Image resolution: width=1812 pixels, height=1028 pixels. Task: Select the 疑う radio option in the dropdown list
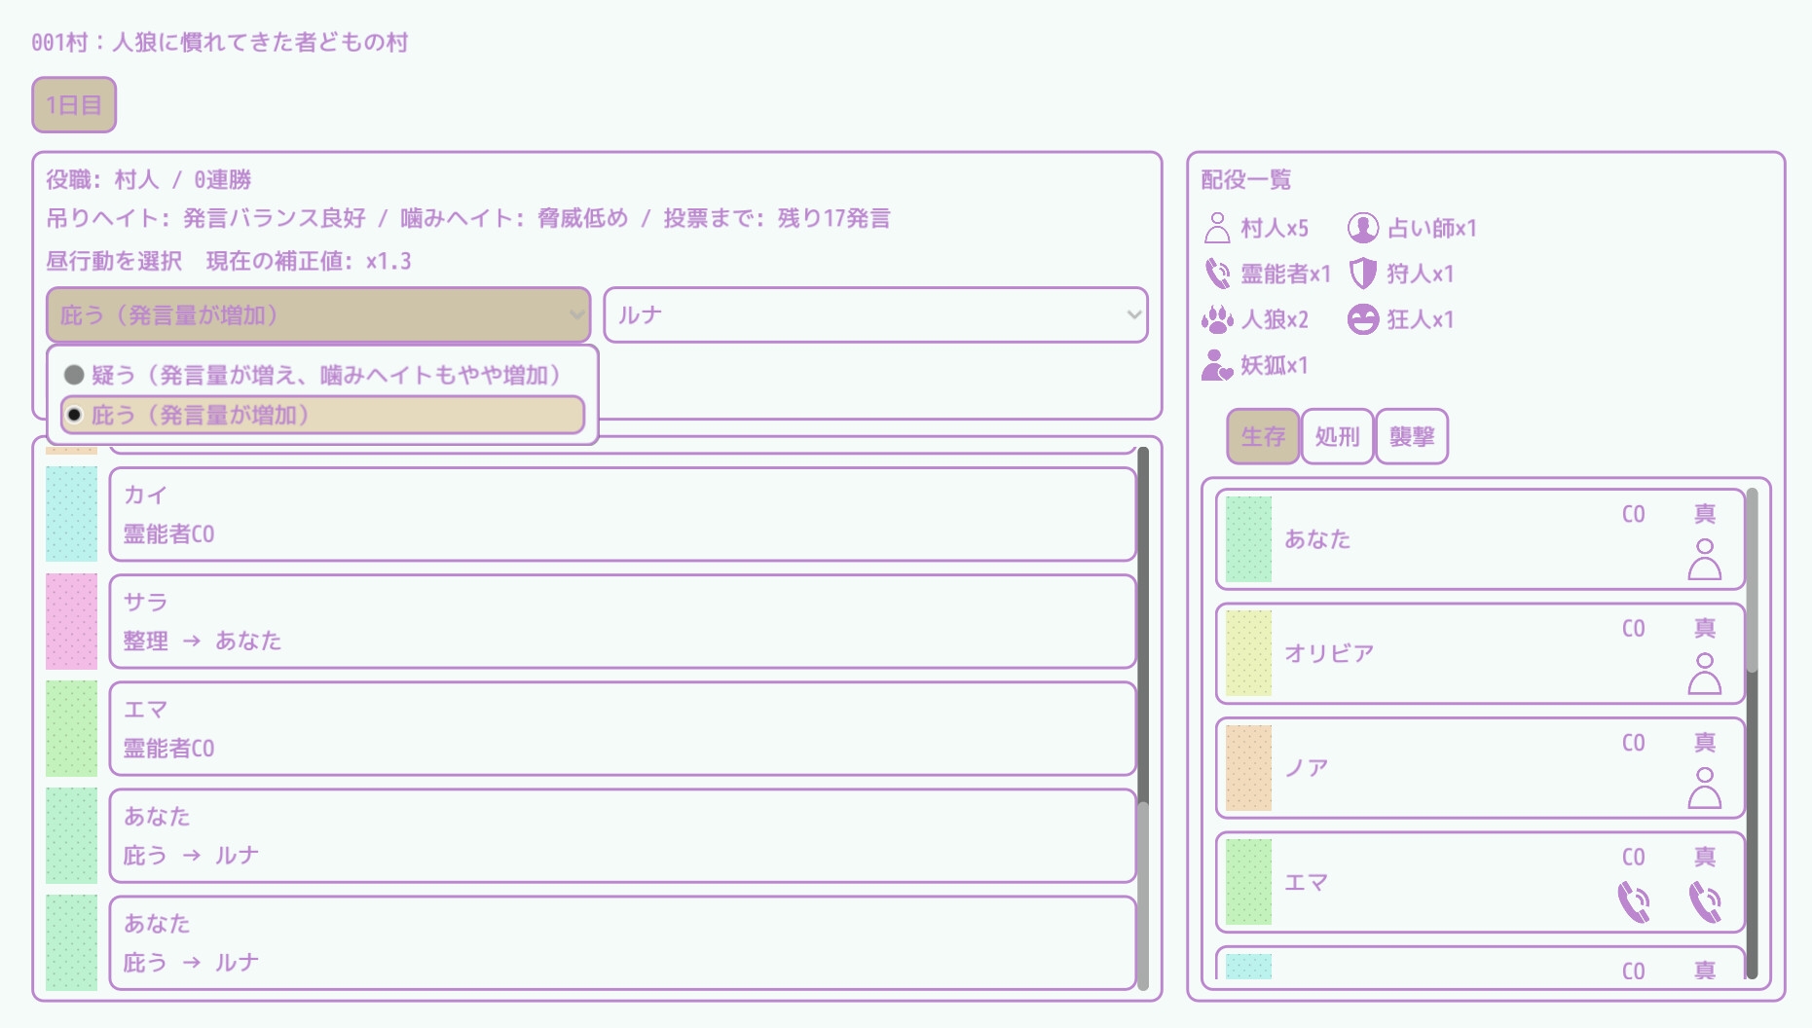tap(322, 375)
